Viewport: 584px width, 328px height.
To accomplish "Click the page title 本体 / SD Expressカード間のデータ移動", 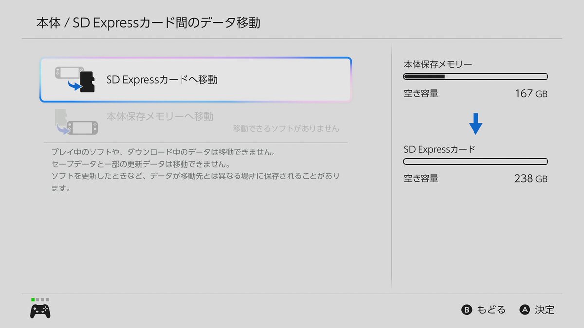I will [x=148, y=23].
